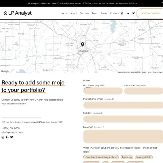The width and height of the screenshot is (163, 163).
Task: Navigate to the Team page
Action: coord(95,13)
